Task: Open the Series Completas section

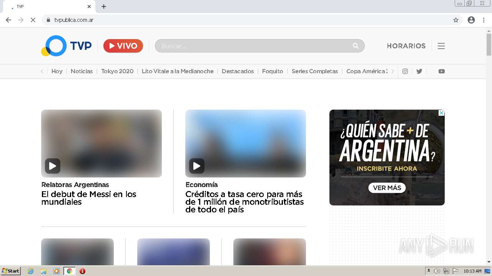Action: pos(315,71)
